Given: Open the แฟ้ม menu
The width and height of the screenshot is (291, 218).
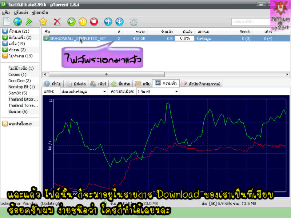Looking at the screenshot, I should pyautogui.click(x=6, y=13).
